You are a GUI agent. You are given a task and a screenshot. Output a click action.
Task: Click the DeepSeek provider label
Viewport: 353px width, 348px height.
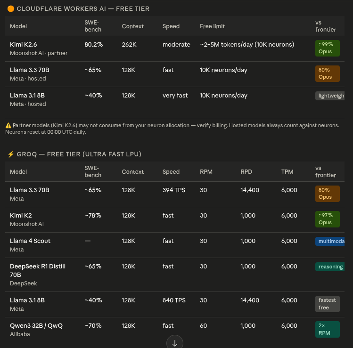click(x=24, y=283)
